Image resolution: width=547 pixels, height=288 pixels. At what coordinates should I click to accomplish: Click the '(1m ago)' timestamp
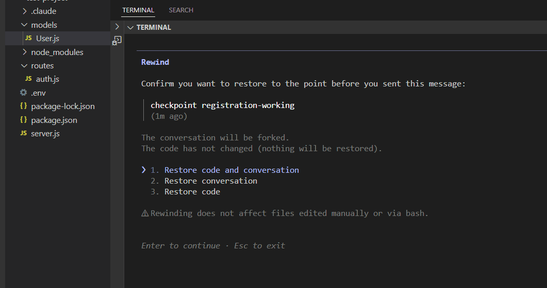(x=169, y=116)
